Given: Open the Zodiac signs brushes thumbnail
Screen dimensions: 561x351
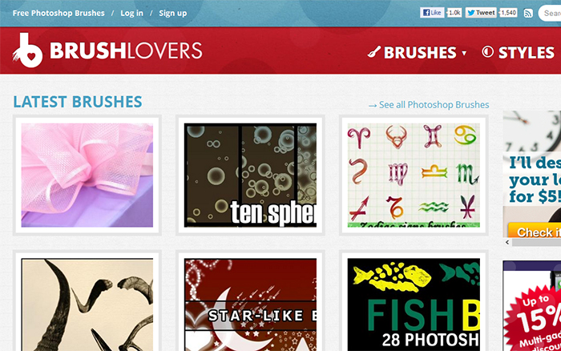Looking at the screenshot, I should 414,175.
